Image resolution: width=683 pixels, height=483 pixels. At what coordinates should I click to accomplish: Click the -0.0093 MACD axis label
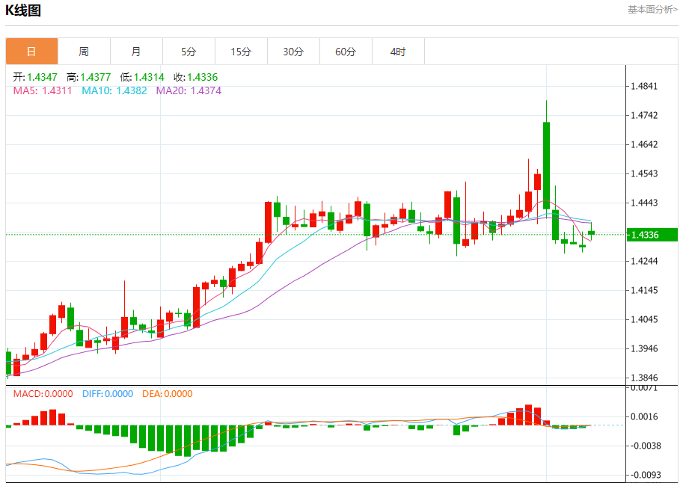pyautogui.click(x=646, y=476)
